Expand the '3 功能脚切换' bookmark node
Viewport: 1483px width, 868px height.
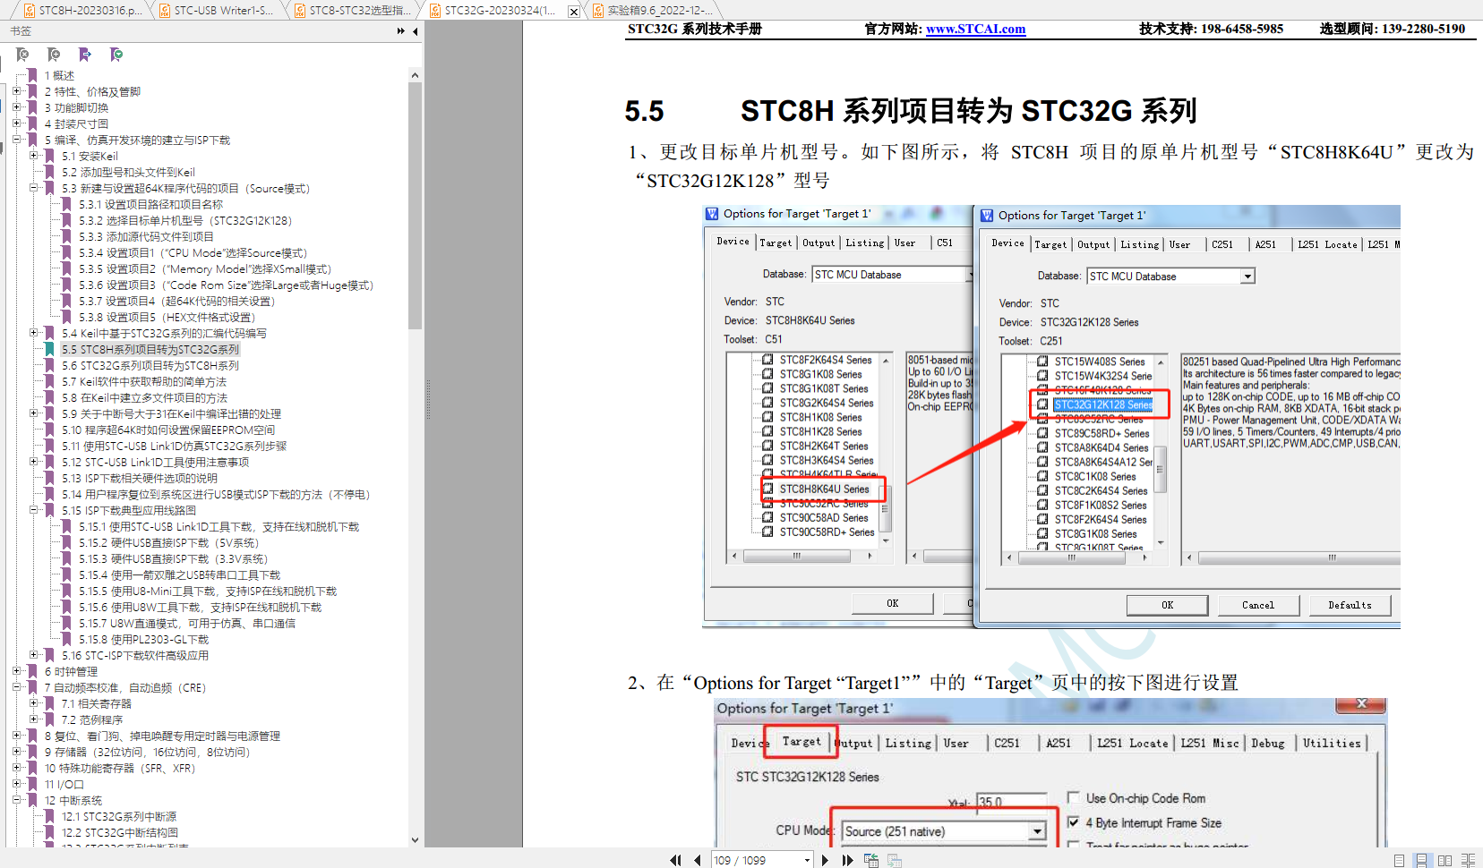pyautogui.click(x=16, y=107)
